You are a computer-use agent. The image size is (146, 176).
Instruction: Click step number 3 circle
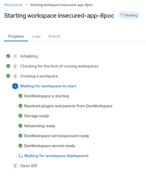[x=15, y=76]
